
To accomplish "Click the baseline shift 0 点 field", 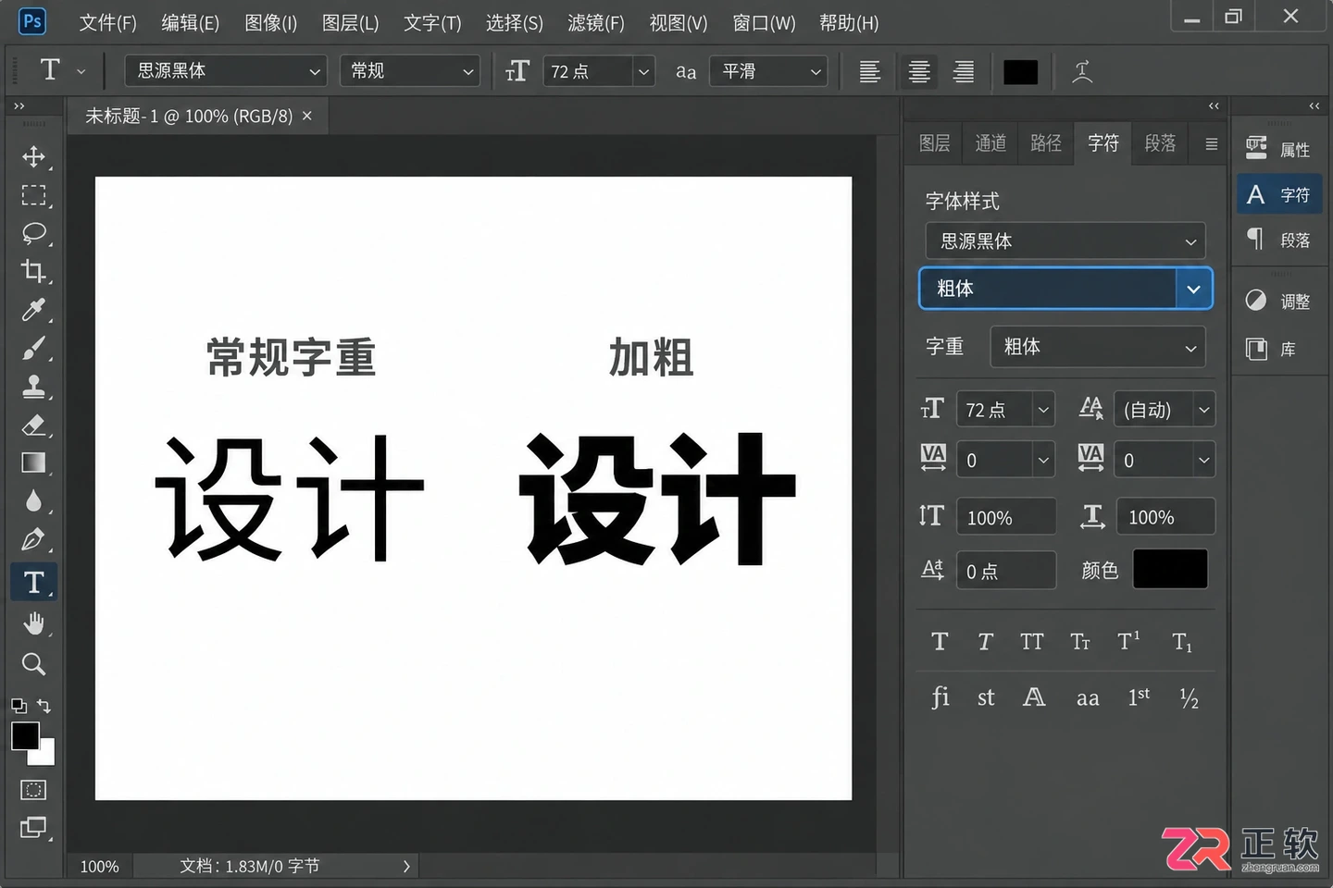I will tap(1006, 571).
